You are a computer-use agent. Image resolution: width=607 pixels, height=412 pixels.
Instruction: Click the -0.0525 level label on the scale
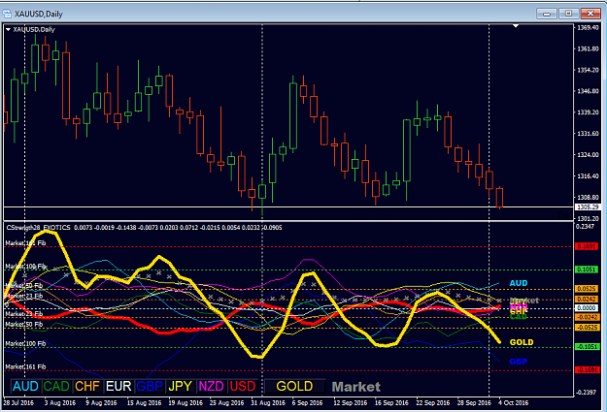pyautogui.click(x=587, y=328)
